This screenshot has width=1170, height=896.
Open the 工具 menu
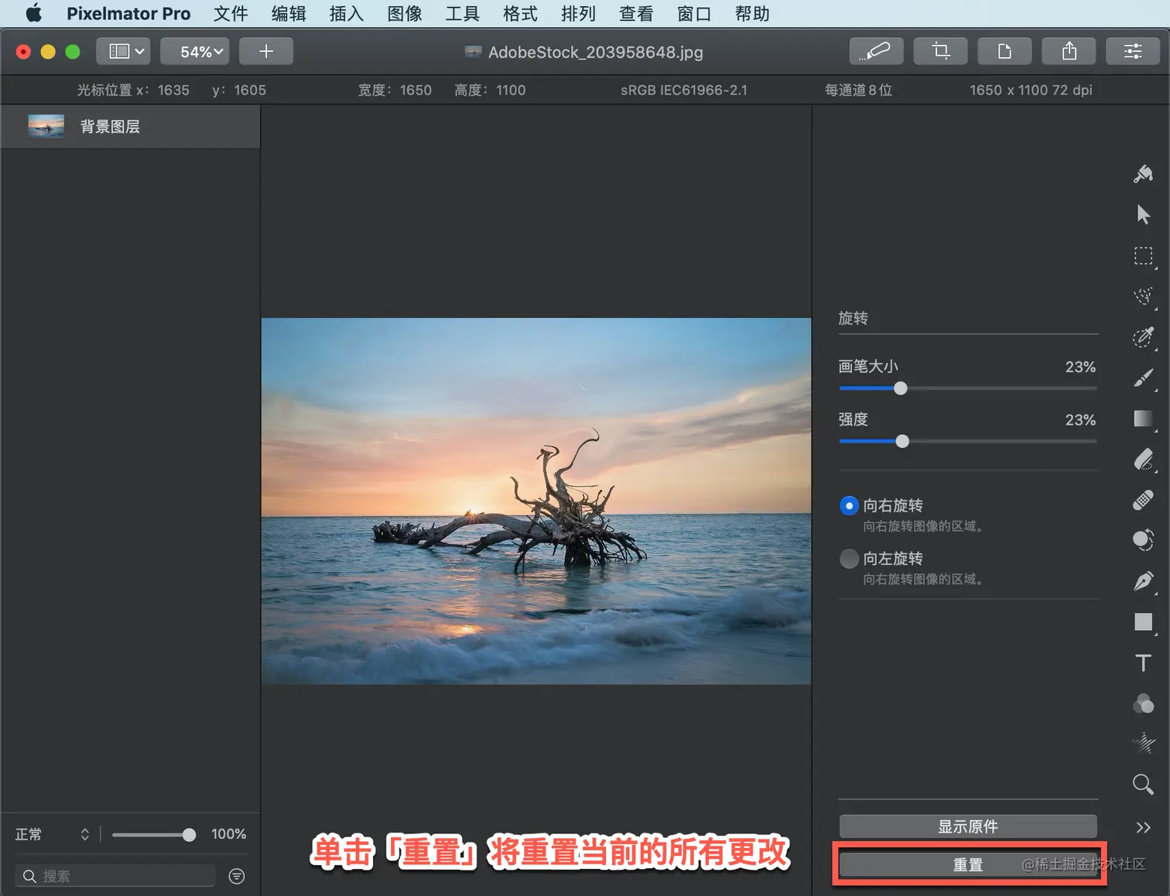pos(463,13)
